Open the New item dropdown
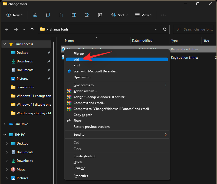The width and height of the screenshot is (217, 184). click(15, 15)
